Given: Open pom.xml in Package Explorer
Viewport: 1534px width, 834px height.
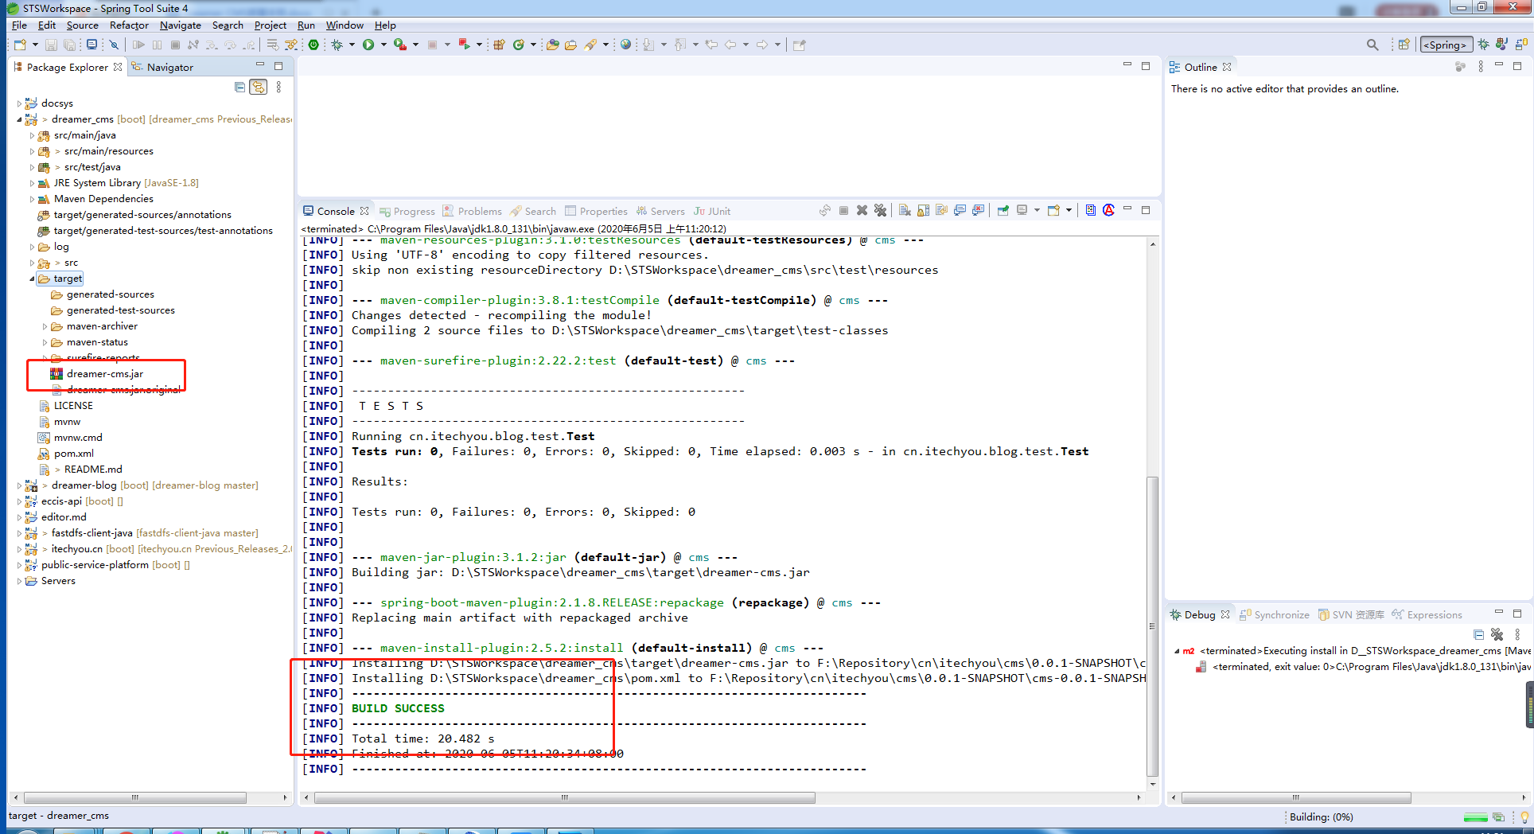Looking at the screenshot, I should click(73, 454).
